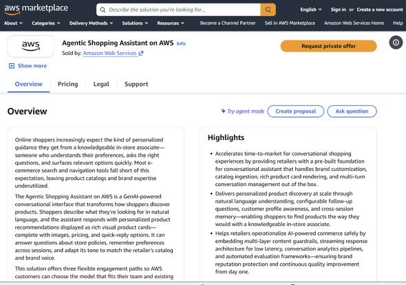Switch to the Support tab
The height and width of the screenshot is (285, 406).
click(136, 84)
